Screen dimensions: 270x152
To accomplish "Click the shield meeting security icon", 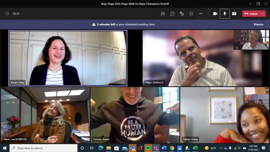I will pyautogui.click(x=7, y=14).
